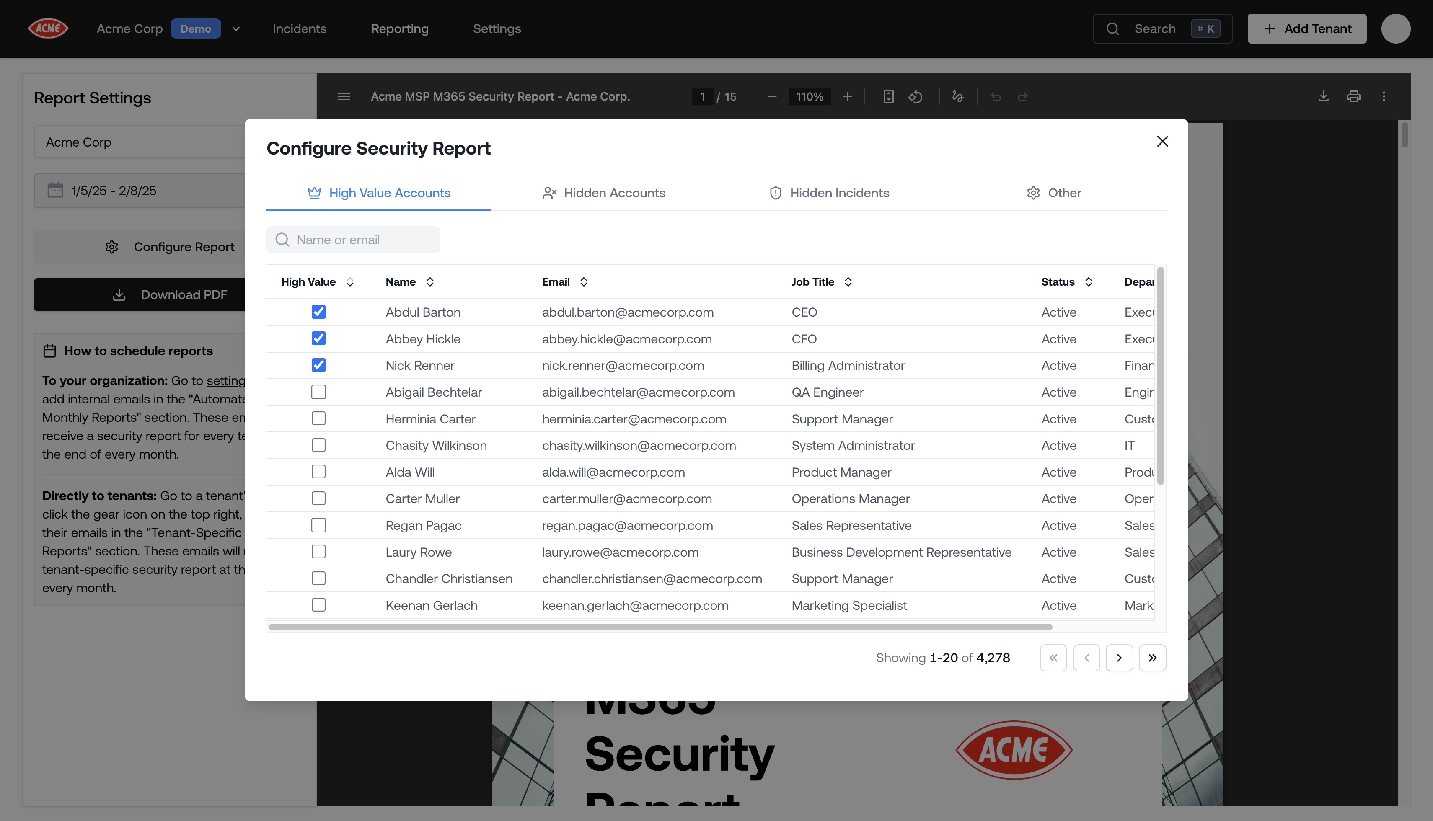Viewport: 1433px width, 821px height.
Task: Open the Hidden Incidents tab
Action: (x=829, y=193)
